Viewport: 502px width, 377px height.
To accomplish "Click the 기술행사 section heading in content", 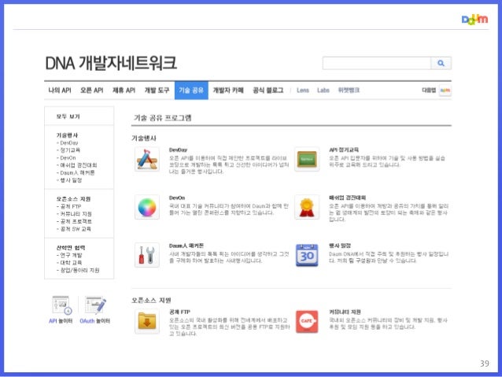I will click(x=144, y=138).
